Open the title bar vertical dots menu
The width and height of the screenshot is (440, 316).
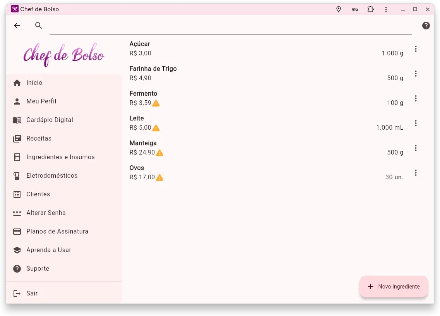click(386, 9)
